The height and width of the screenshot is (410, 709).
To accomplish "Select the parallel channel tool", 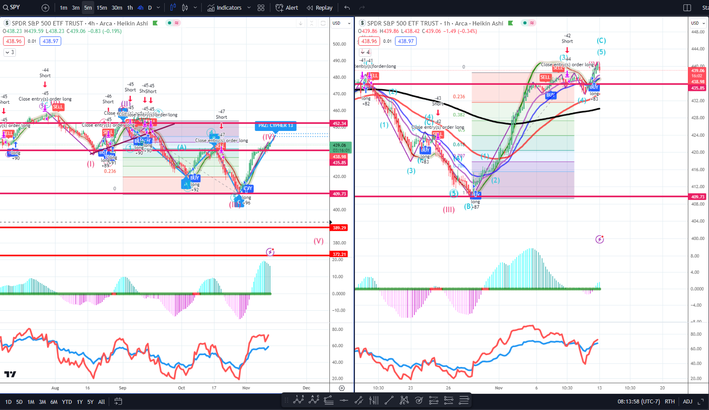I will (x=359, y=400).
